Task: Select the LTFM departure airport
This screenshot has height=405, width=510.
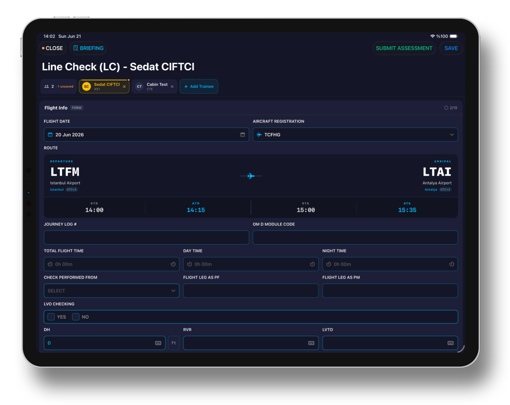Action: click(x=65, y=172)
